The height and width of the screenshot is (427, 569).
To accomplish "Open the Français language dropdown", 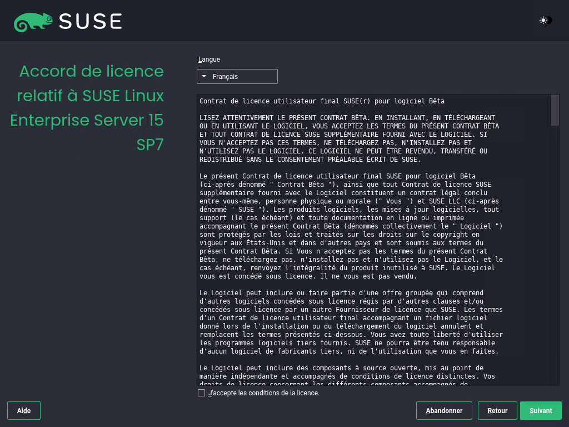I will click(237, 77).
